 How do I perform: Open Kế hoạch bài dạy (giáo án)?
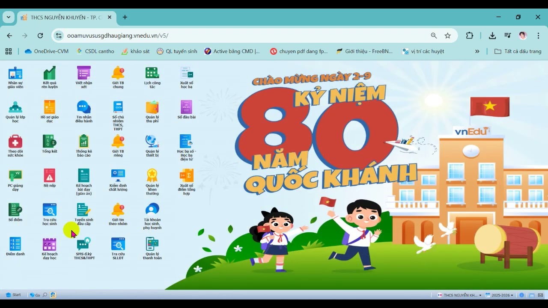pos(84,182)
